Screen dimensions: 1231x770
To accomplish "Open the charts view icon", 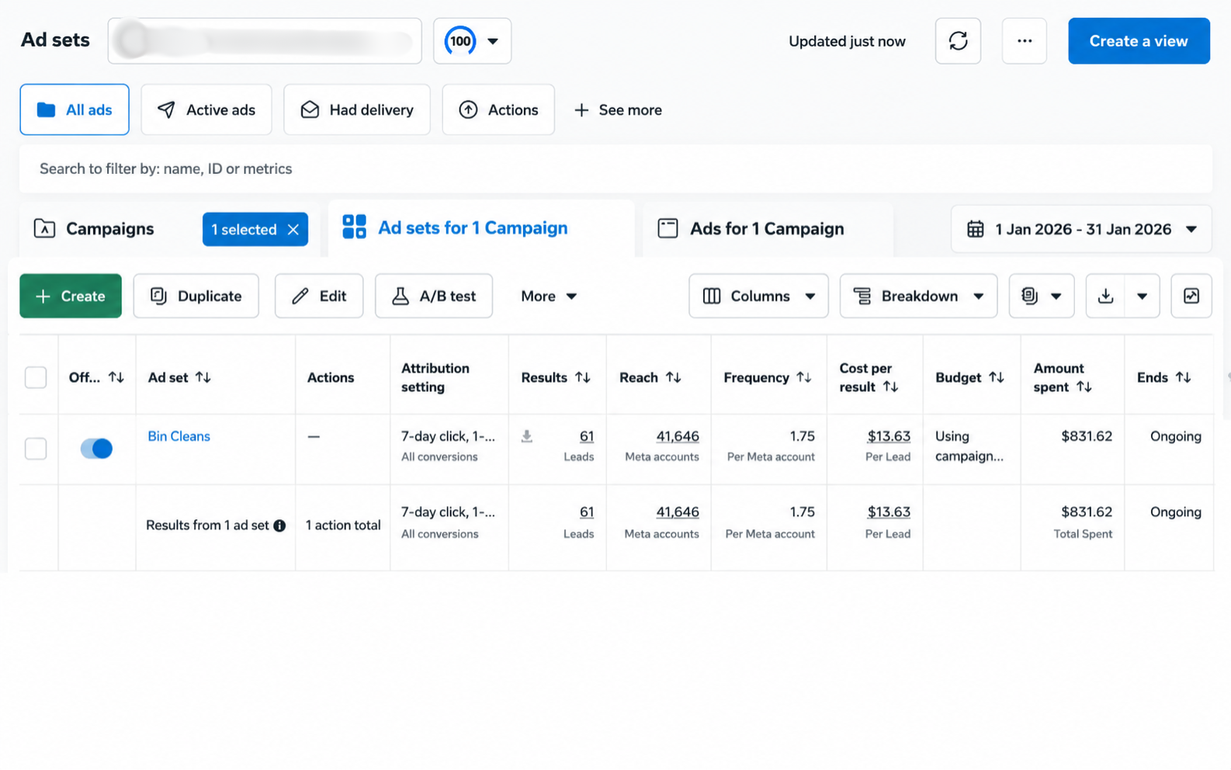I will point(1191,296).
